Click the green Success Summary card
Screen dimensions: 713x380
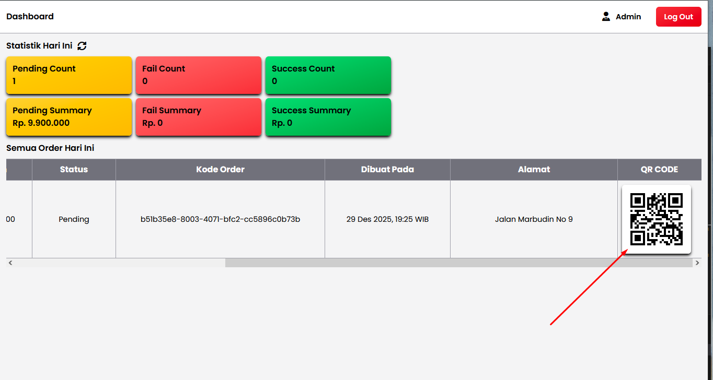328,117
